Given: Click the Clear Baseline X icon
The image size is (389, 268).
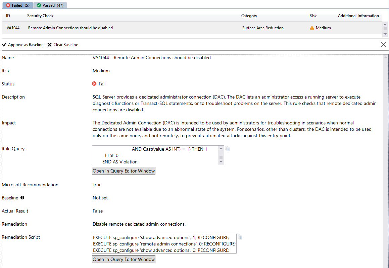Looking at the screenshot, I should (x=50, y=45).
